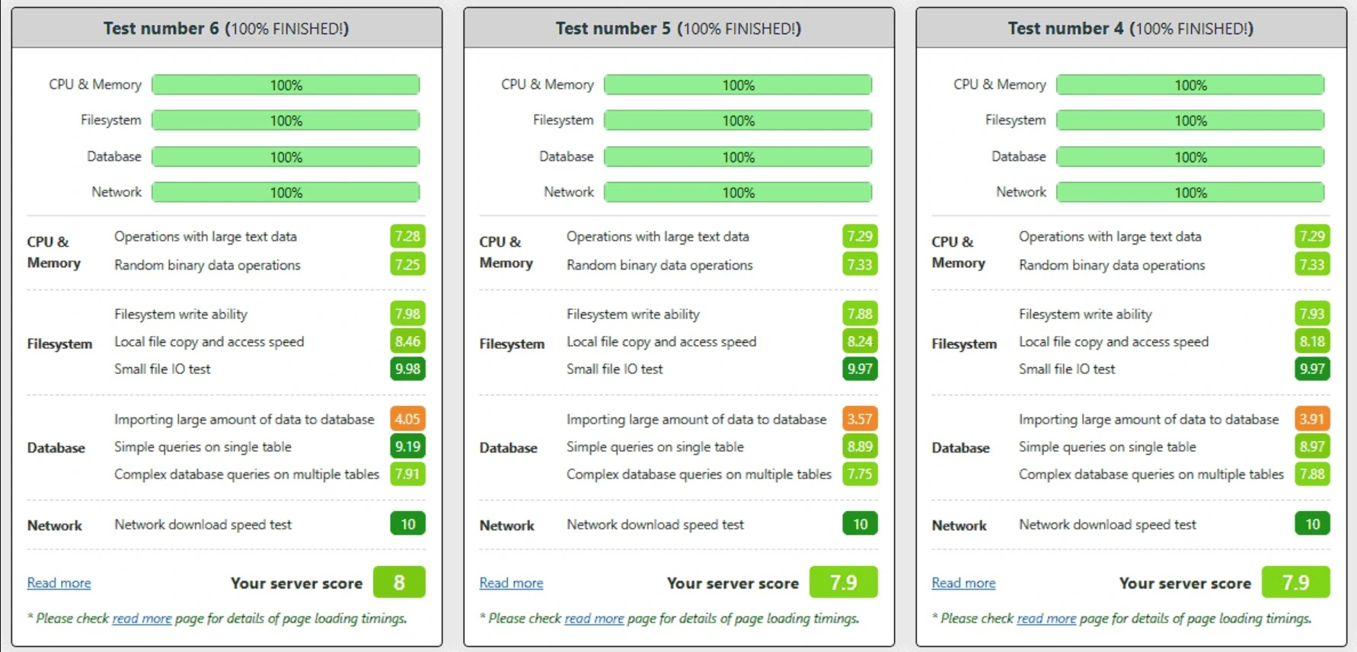Click the orange 3.91 database import score
Screen dimensions: 1357x652
[1312, 419]
